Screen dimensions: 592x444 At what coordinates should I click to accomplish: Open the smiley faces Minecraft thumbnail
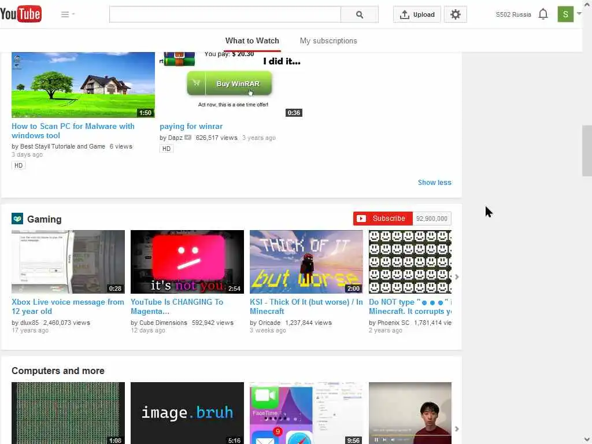coord(410,262)
